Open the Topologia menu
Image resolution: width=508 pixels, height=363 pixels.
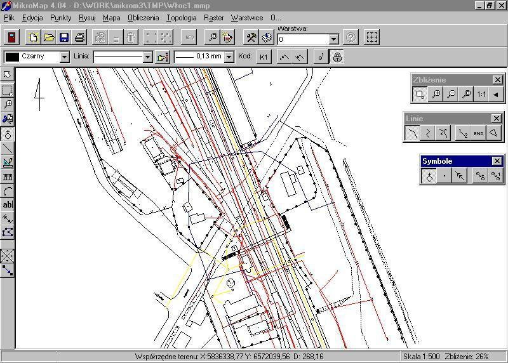click(x=181, y=18)
